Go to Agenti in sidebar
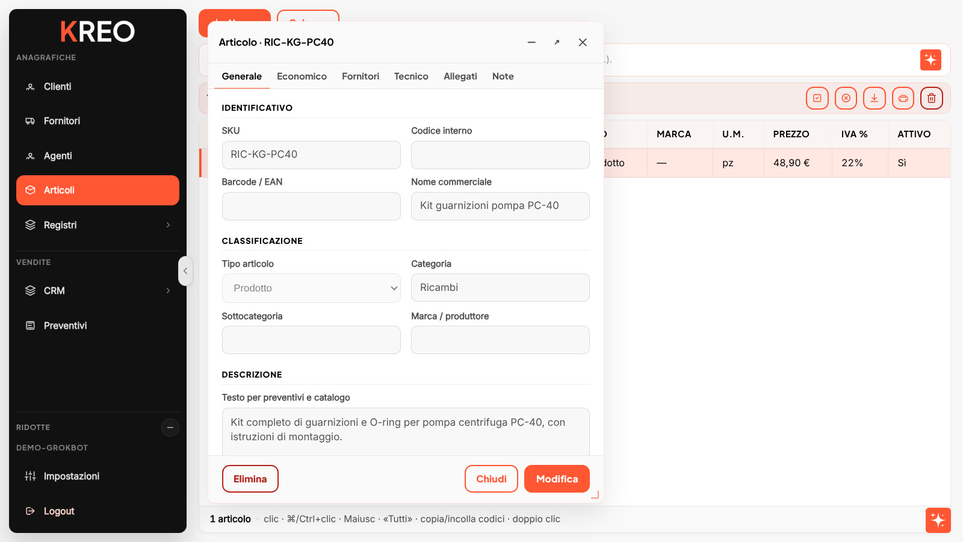This screenshot has height=542, width=963. coord(98,156)
